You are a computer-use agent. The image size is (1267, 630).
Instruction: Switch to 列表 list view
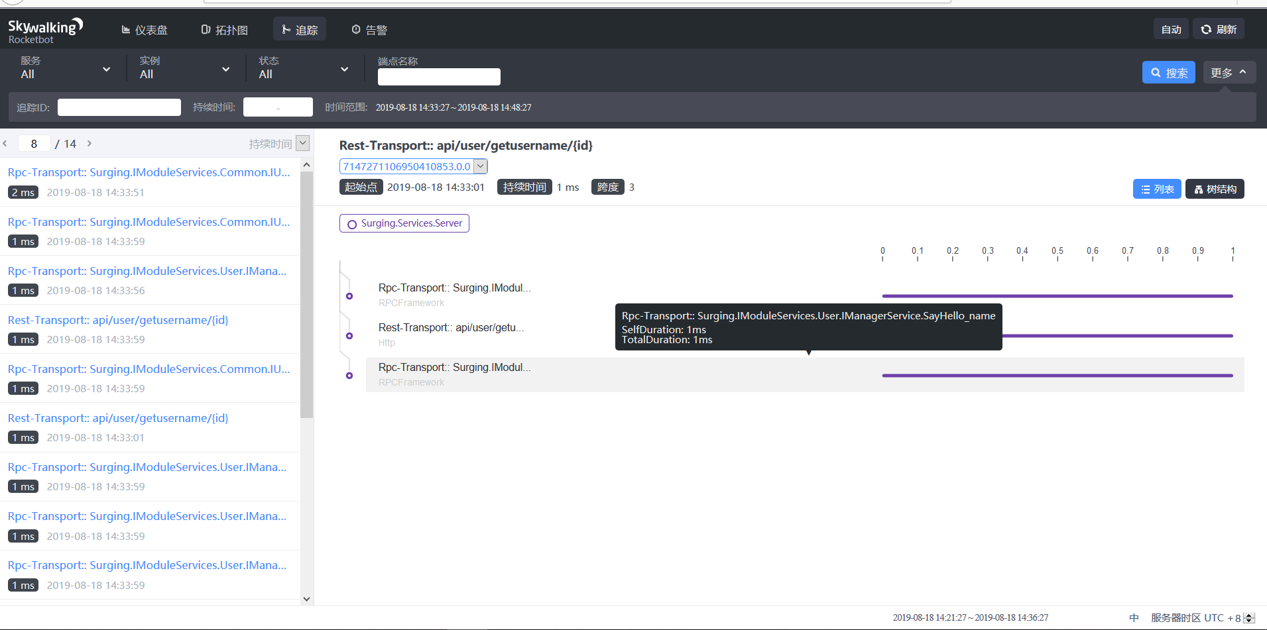[1157, 189]
